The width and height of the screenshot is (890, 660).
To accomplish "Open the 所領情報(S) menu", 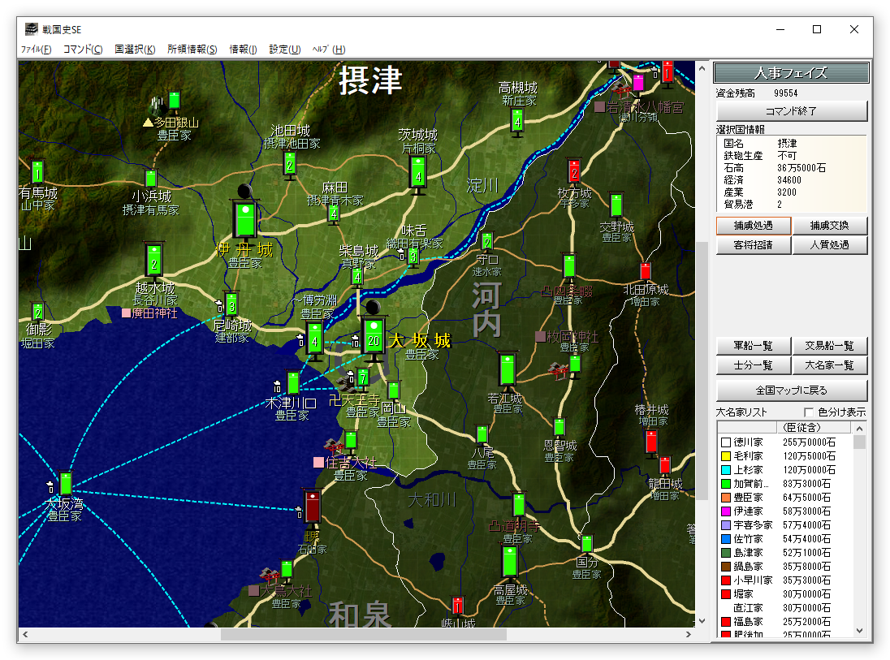I will click(192, 50).
